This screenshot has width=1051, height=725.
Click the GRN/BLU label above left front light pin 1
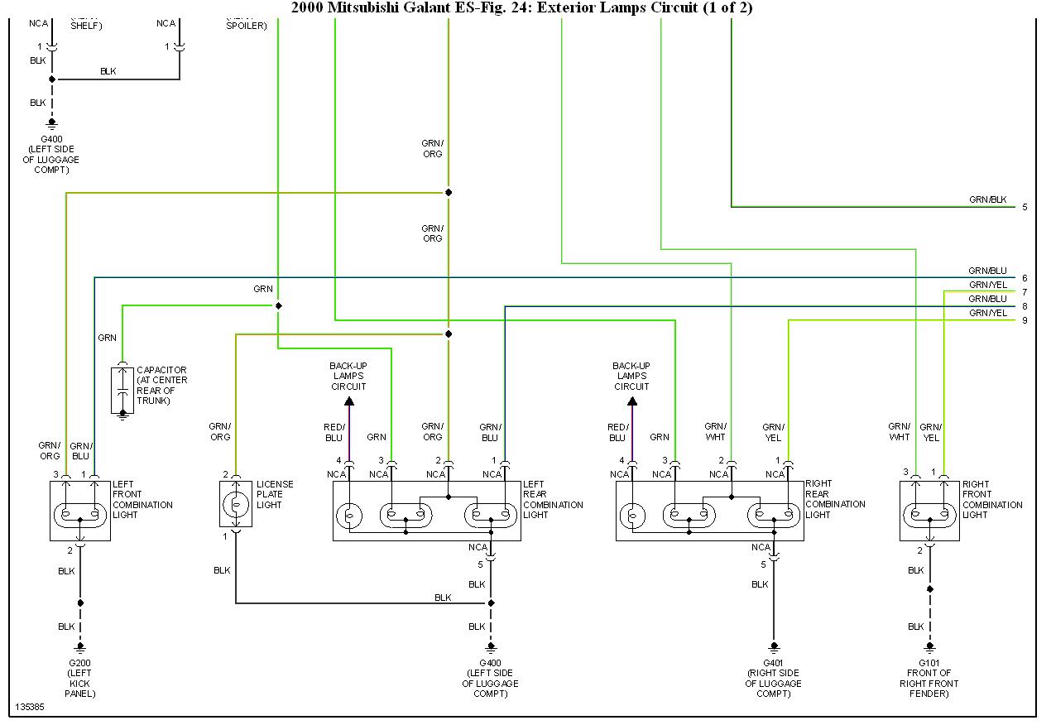click(x=80, y=451)
